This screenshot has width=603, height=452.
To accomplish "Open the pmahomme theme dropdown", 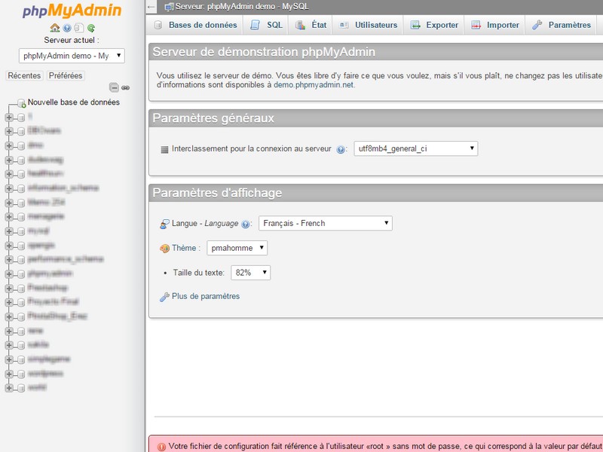I will [237, 248].
